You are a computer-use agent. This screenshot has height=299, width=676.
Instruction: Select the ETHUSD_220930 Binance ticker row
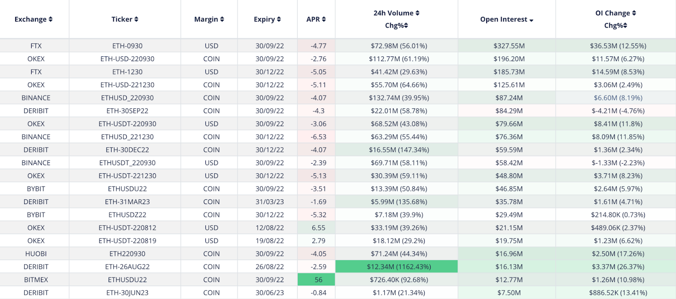[x=338, y=98]
